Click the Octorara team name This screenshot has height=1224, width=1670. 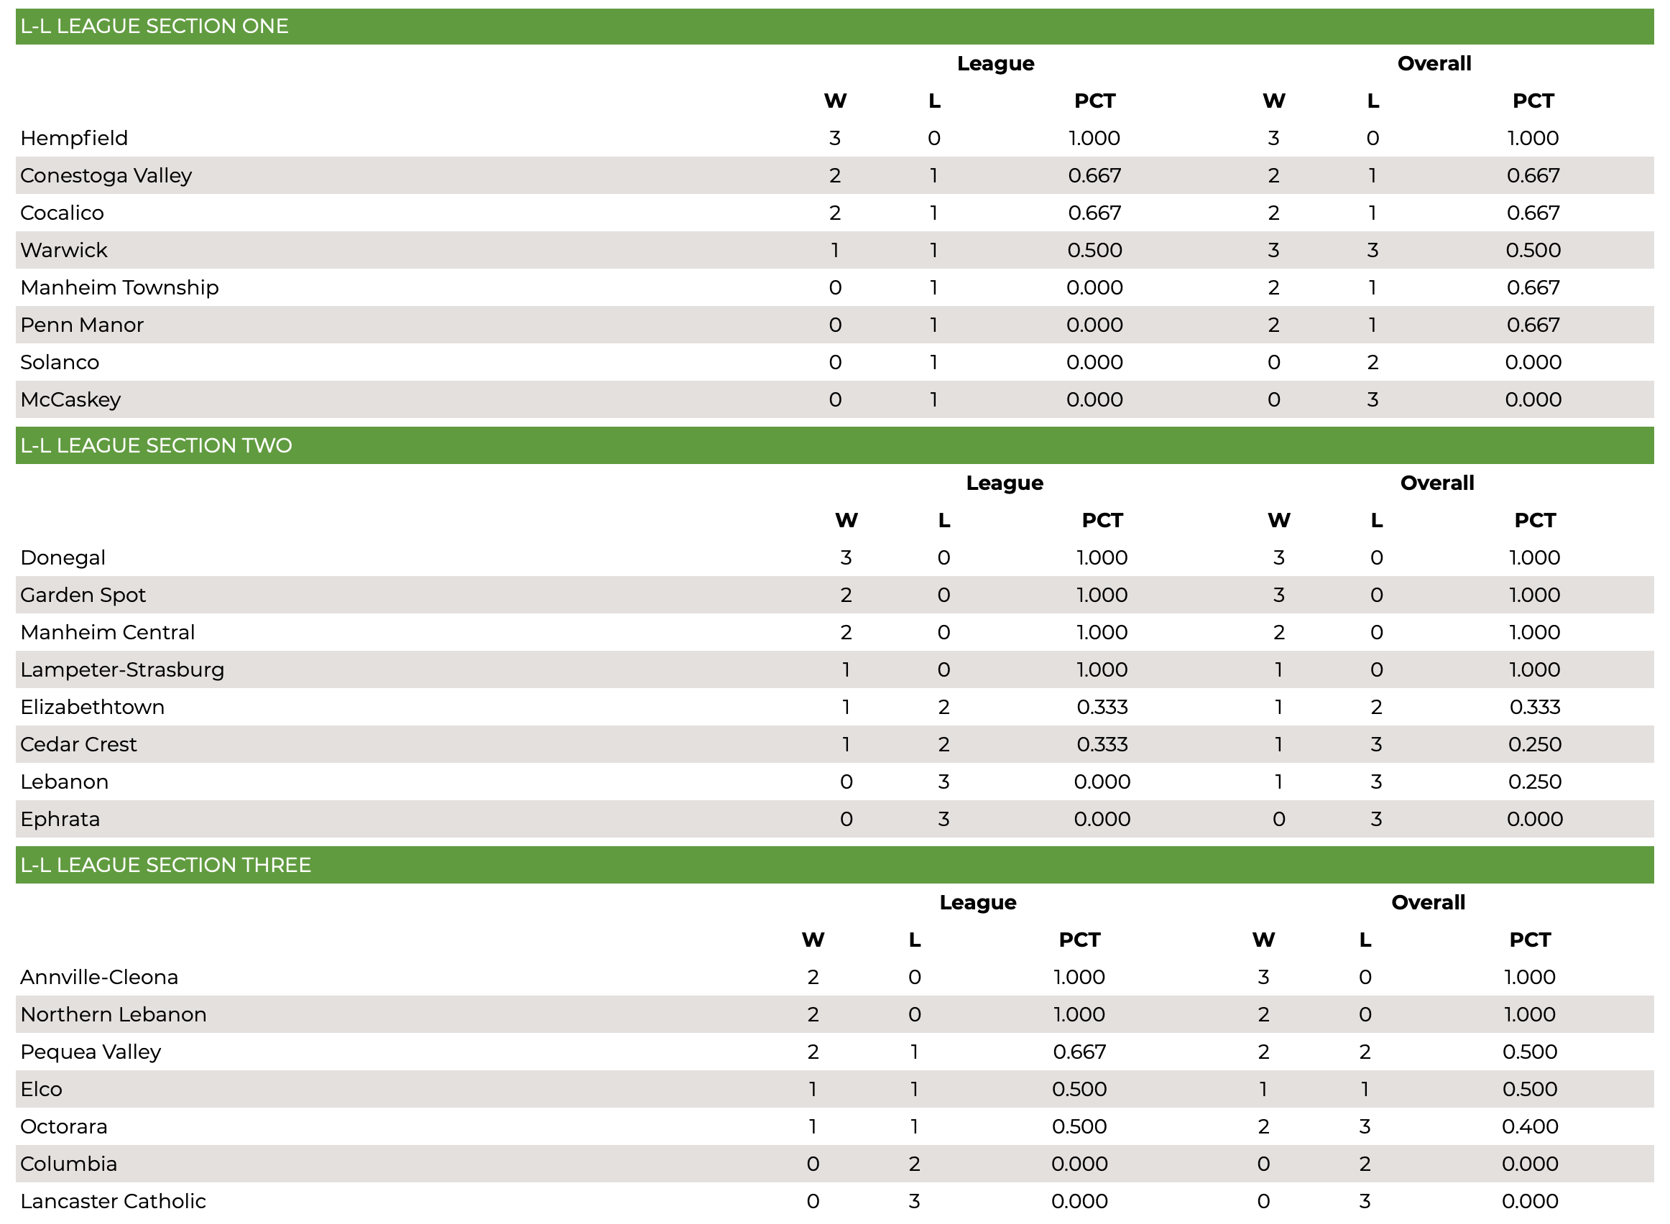click(x=64, y=1126)
